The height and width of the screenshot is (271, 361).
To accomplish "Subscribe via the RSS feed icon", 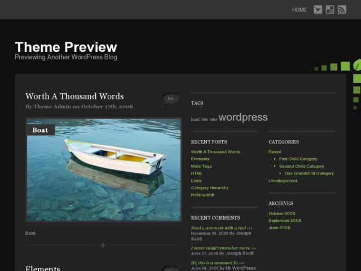I will tap(342, 10).
